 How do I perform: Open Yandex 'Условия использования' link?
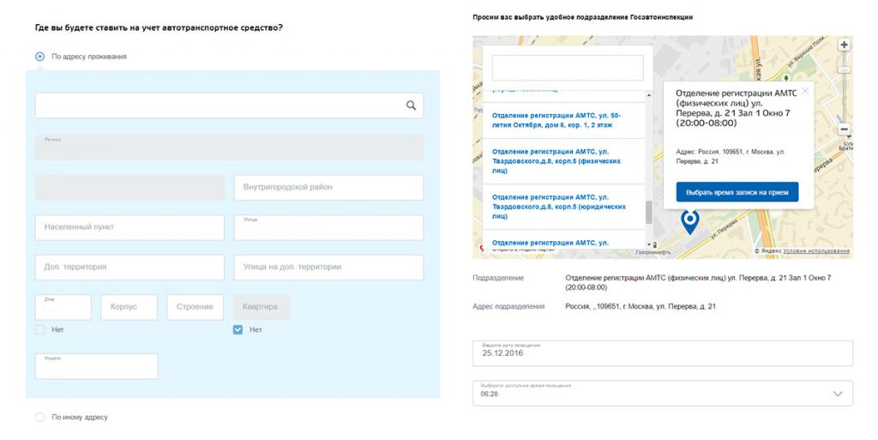816,251
